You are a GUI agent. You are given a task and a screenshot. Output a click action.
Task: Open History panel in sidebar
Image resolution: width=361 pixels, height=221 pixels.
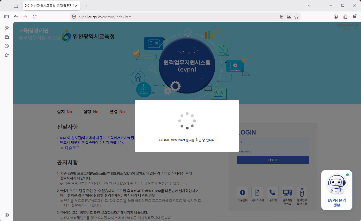tap(7, 46)
